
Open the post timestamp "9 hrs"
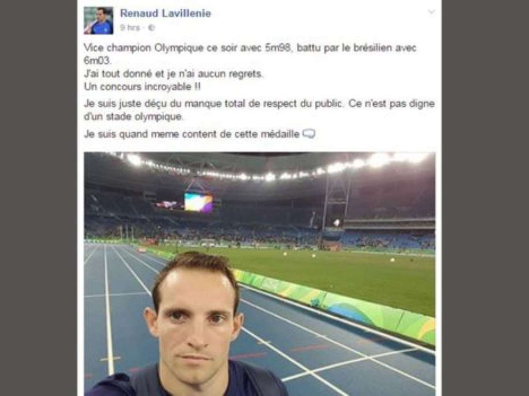[130, 28]
